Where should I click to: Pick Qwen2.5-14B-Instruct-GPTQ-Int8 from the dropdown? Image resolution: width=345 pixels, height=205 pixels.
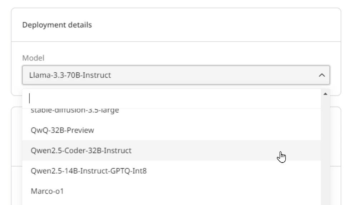(171, 171)
